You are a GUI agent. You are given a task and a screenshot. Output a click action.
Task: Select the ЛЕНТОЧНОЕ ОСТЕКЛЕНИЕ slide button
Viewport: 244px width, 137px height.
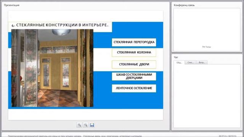coord(134,88)
